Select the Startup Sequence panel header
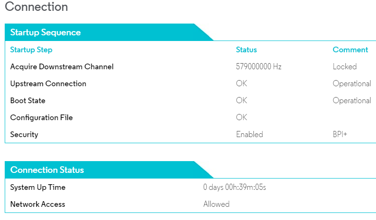376x220 pixels. coord(45,33)
